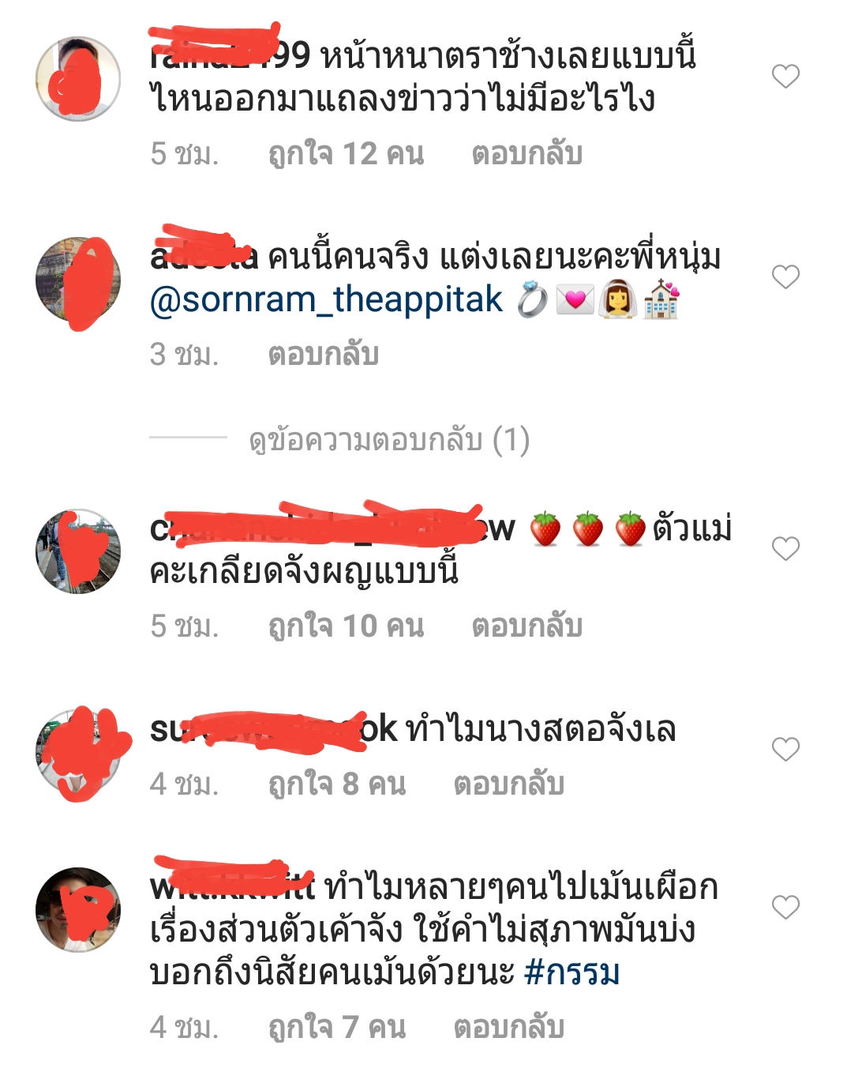Viewport: 843px width, 1068px height.
Task: Tap ตอบกลับ under the 3 ชม. comment
Action: (324, 354)
